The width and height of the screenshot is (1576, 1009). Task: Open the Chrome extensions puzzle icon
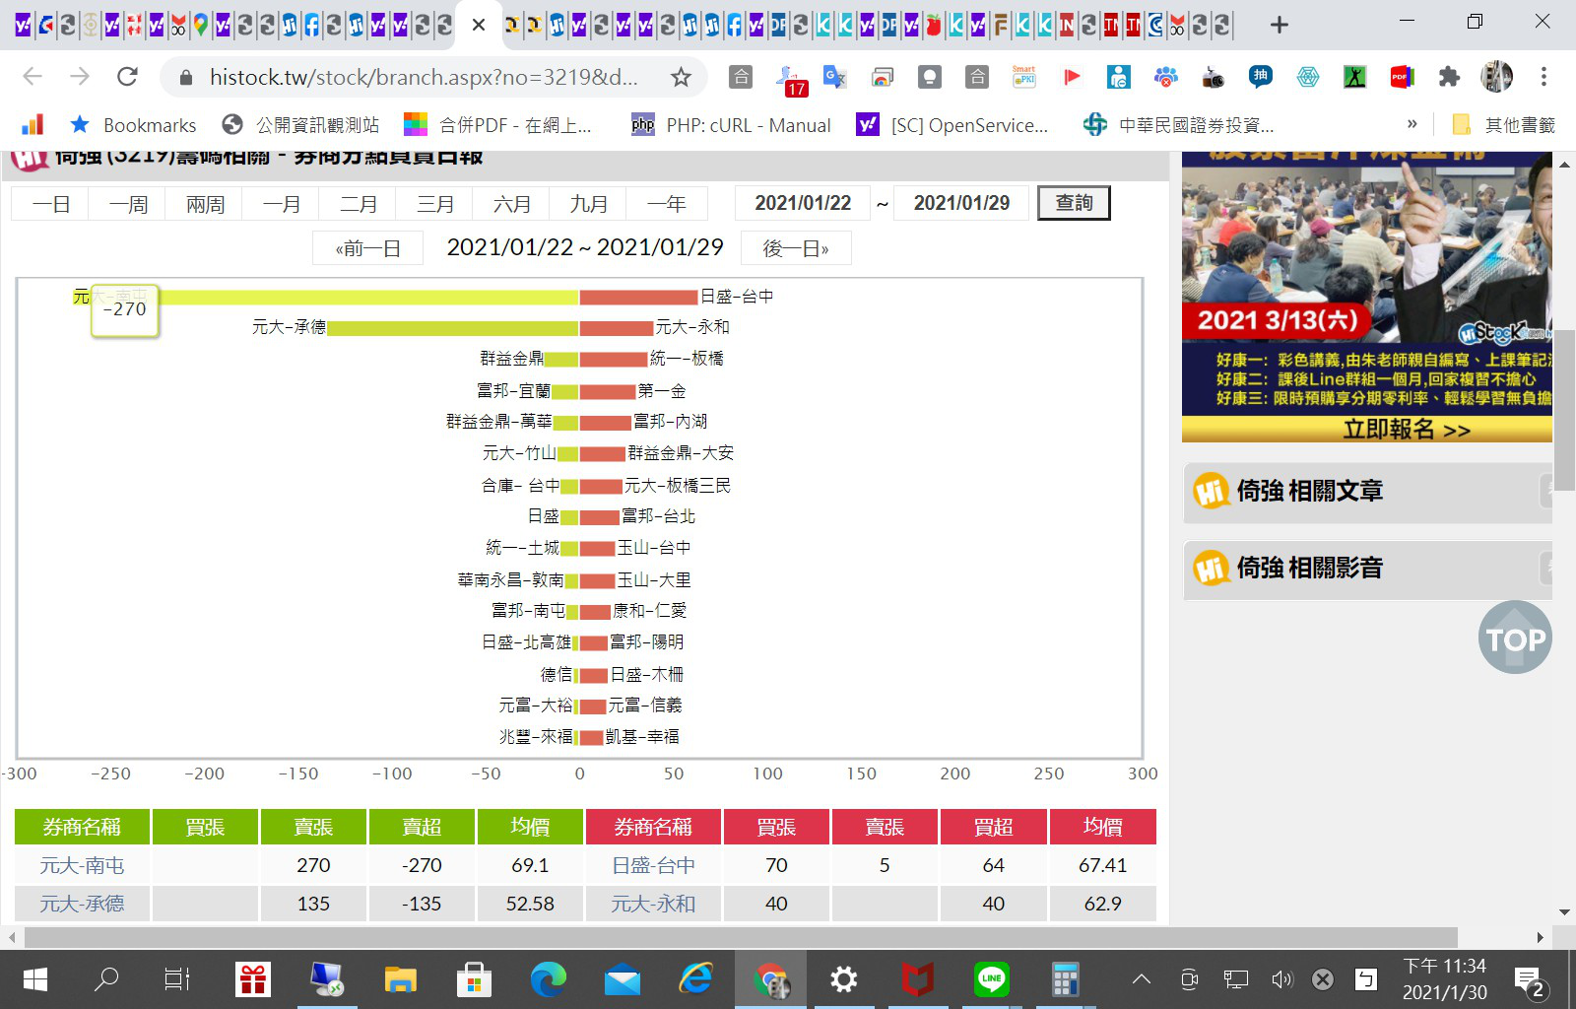1449,77
